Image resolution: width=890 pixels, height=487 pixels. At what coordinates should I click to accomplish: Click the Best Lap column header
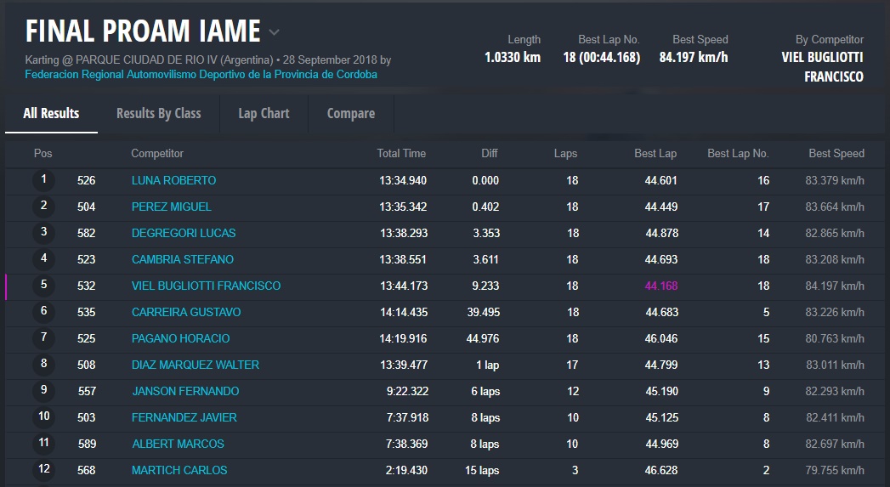click(655, 154)
